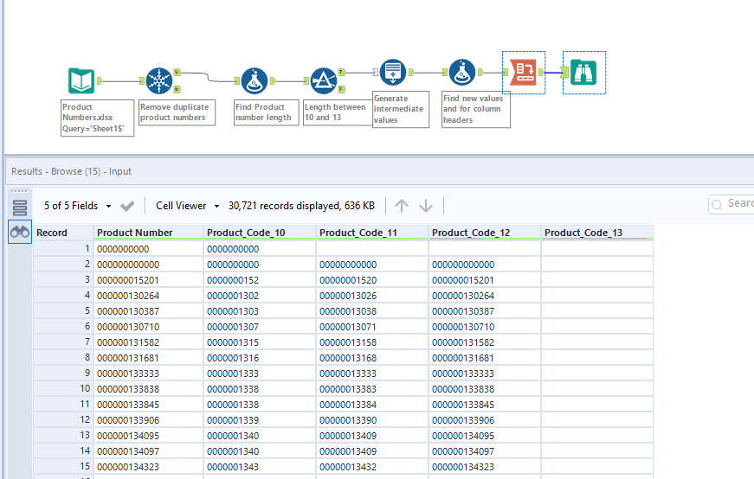Select the Input Data tool for Product Numbers.xlsx
This screenshot has height=479, width=754.
coord(81,80)
